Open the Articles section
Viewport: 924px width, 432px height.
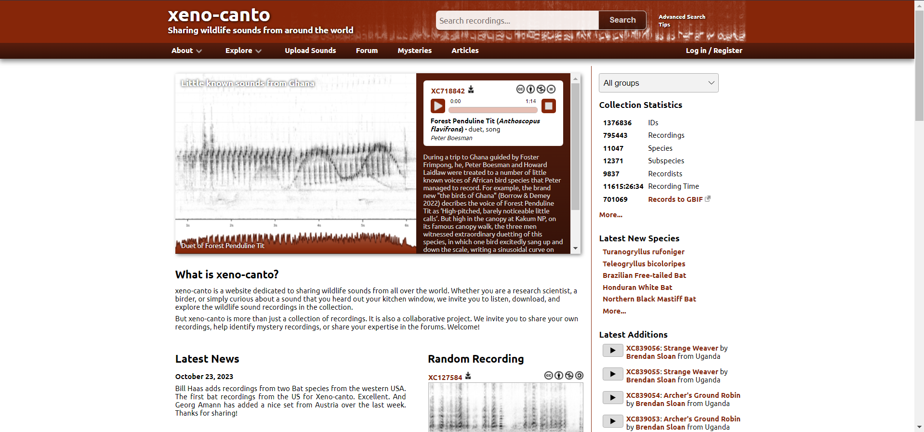point(465,51)
